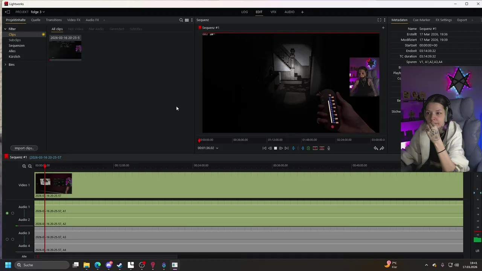Open the FX Settings tab
This screenshot has width=482, height=271.
click(444, 20)
